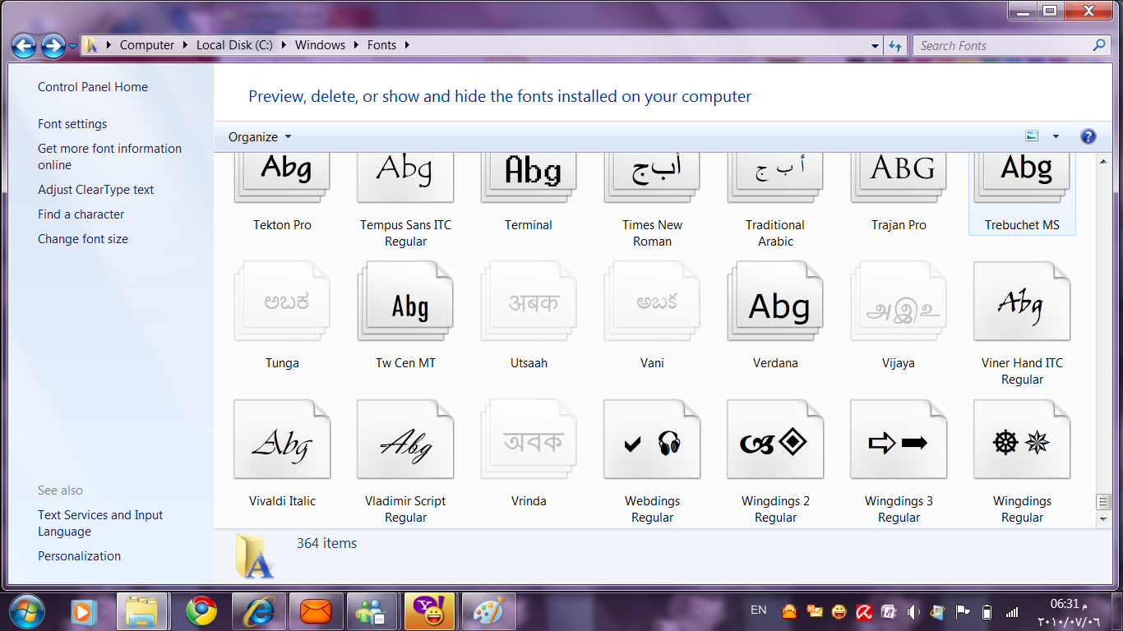Open Google Chrome from the taskbar
Image resolution: width=1123 pixels, height=631 pixels.
pyautogui.click(x=201, y=611)
